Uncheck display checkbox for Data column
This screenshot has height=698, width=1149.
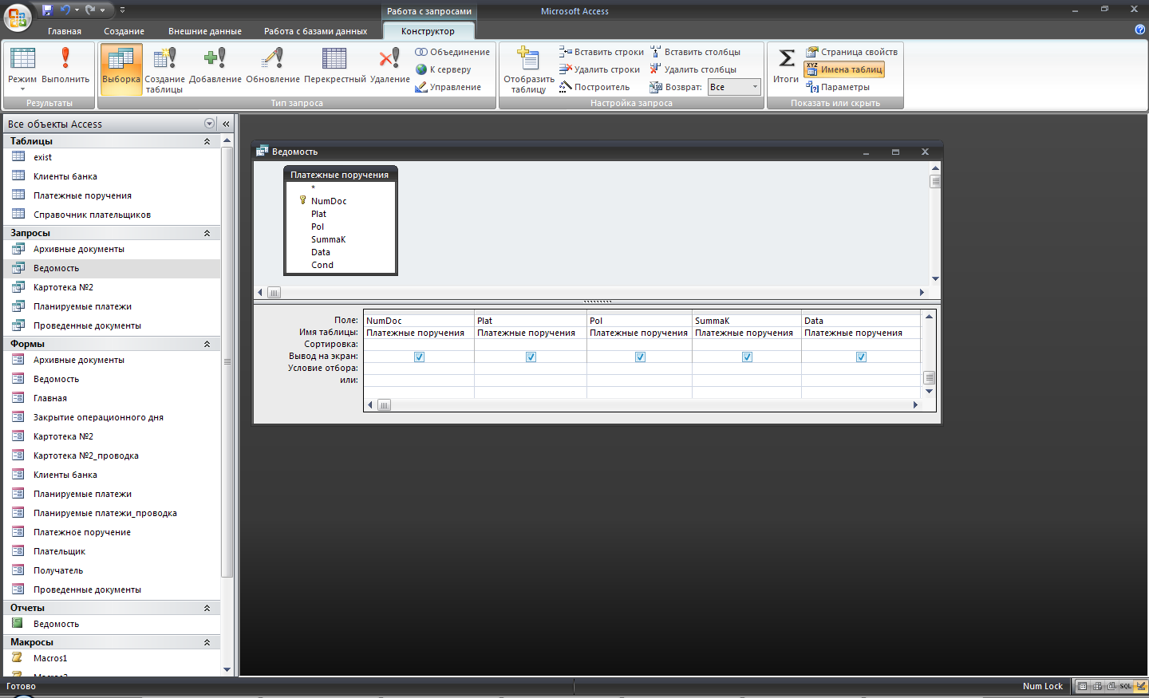pos(861,357)
